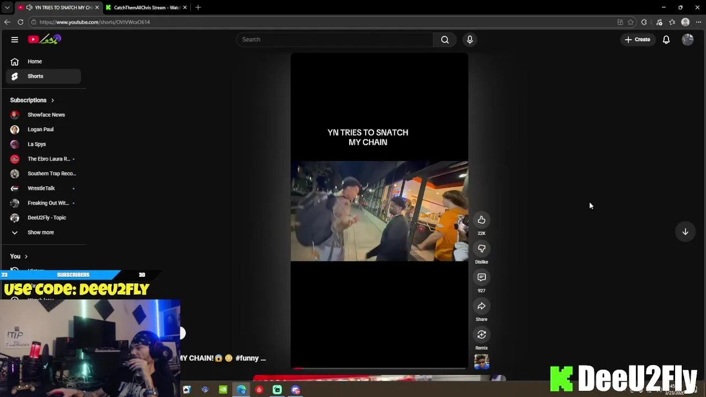Open browser extensions puzzle icon
Viewport: 706px width, 397px height.
point(644,22)
